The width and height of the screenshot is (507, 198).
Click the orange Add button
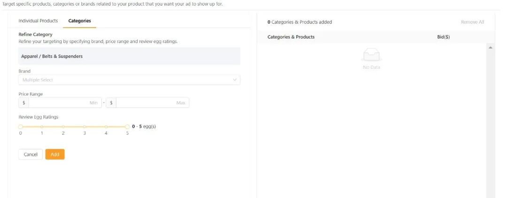pos(55,154)
